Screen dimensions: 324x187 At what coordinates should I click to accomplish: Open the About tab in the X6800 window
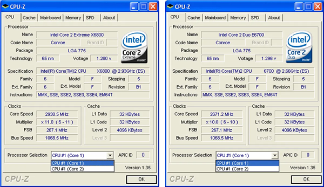(x=109, y=18)
